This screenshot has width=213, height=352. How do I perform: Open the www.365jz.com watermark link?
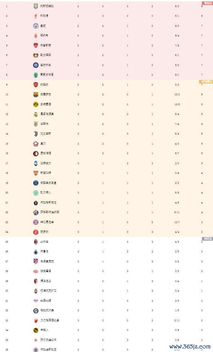tap(190, 346)
